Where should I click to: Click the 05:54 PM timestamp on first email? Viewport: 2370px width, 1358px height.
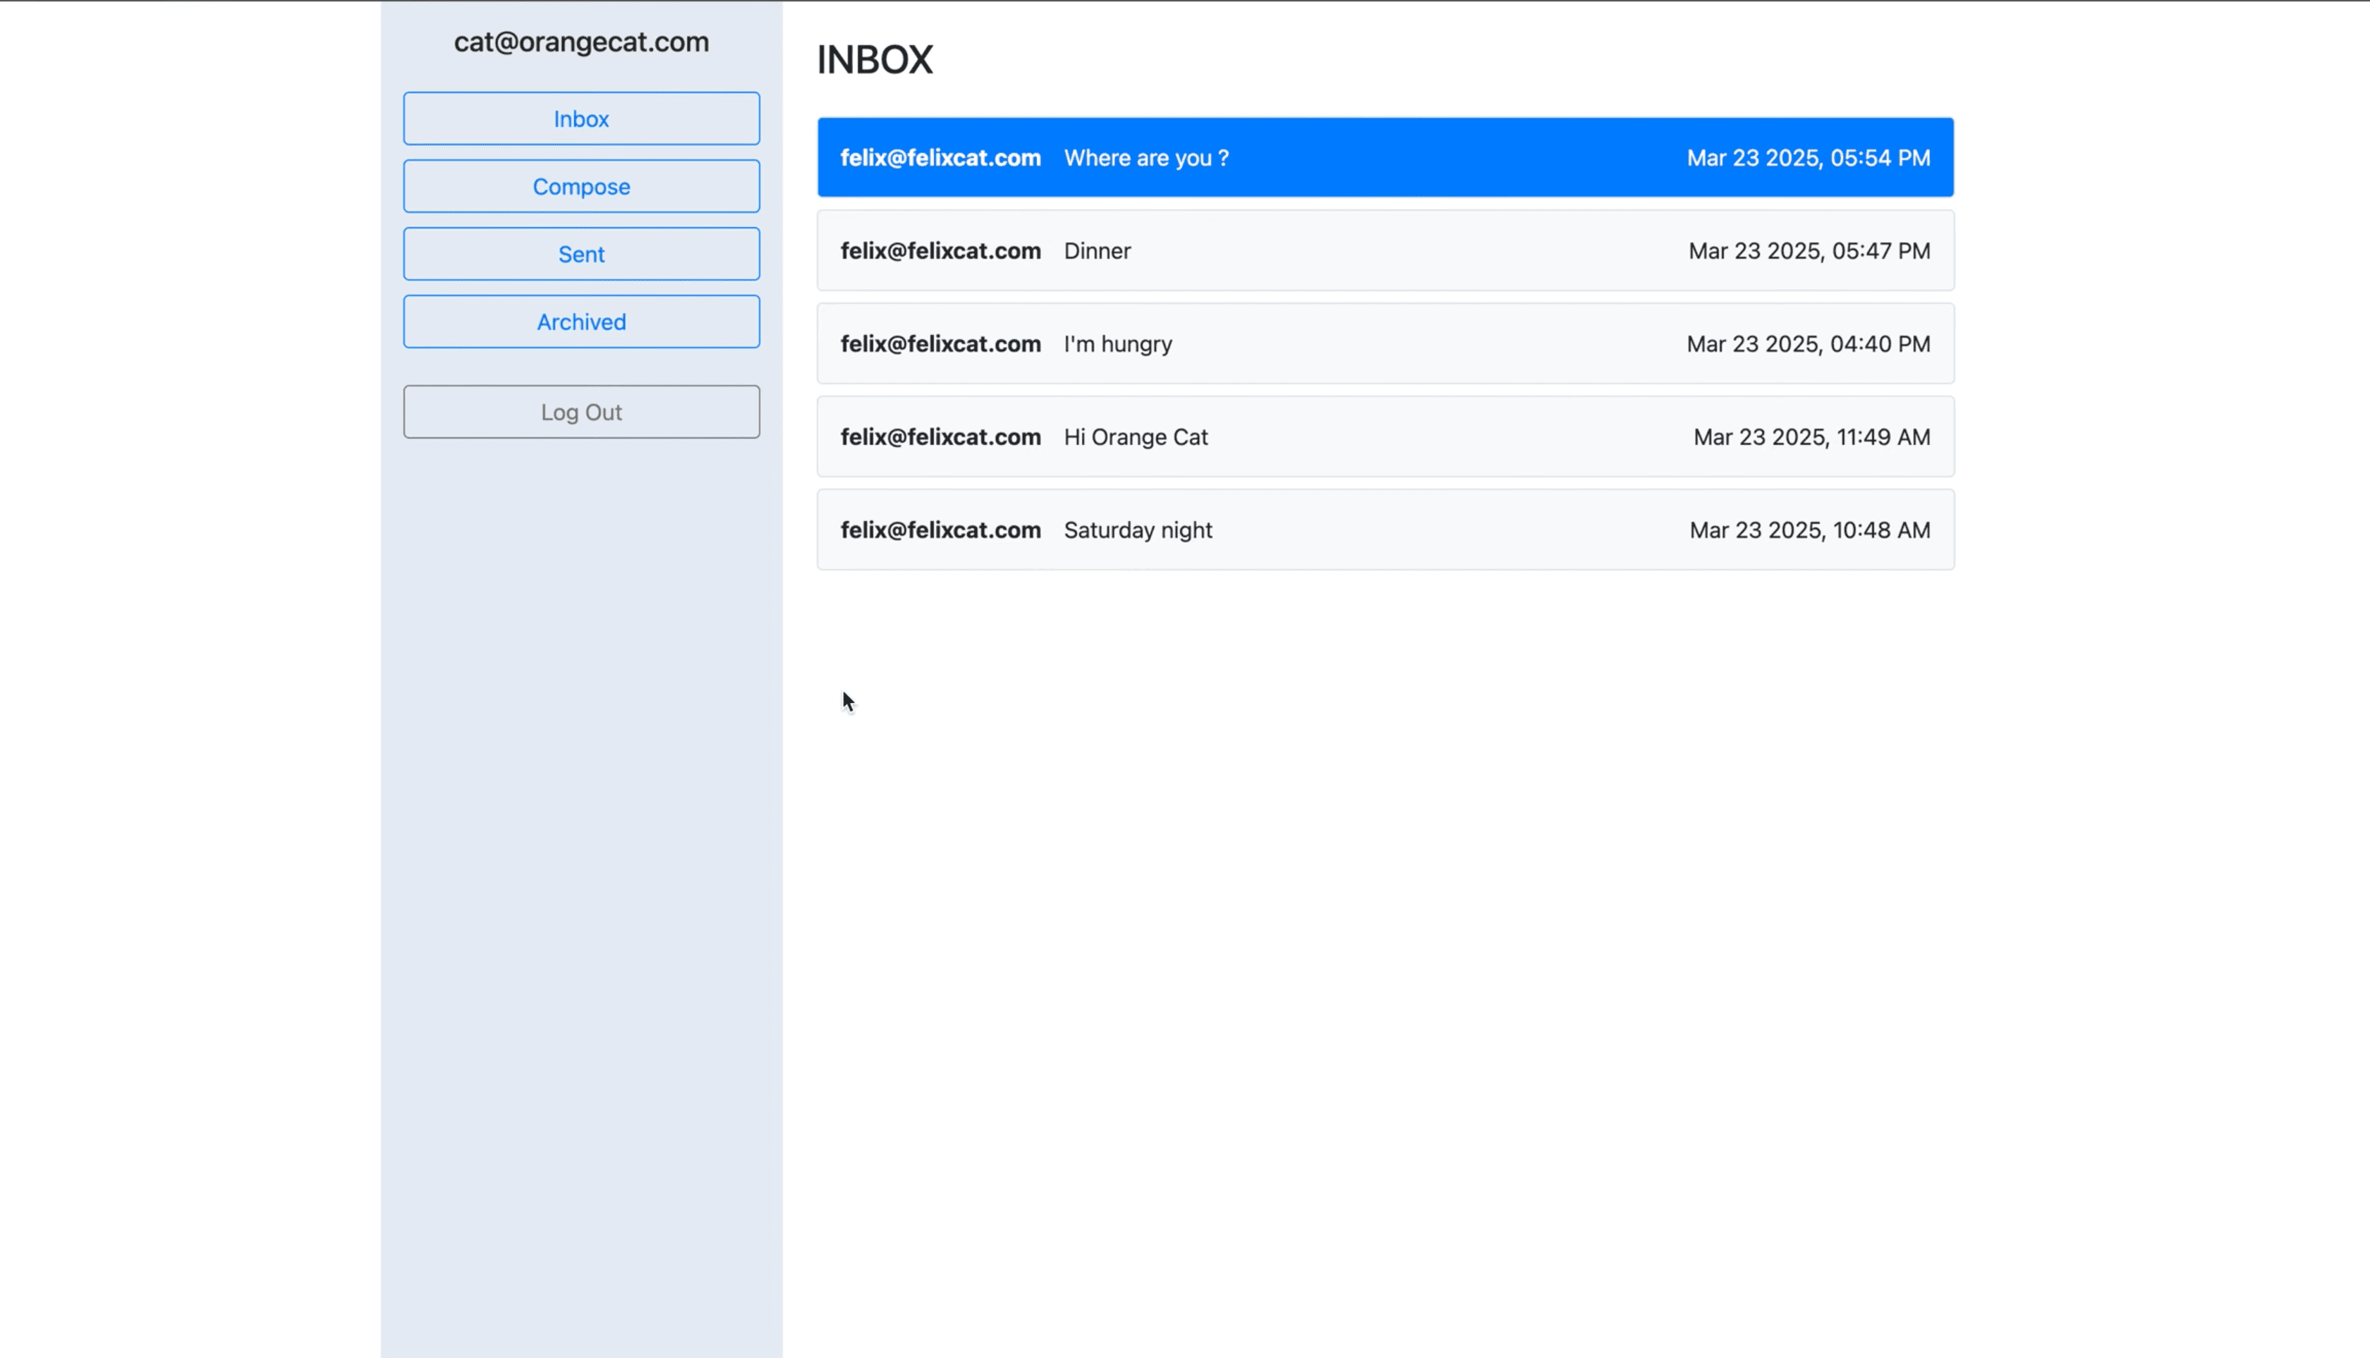click(x=1807, y=158)
